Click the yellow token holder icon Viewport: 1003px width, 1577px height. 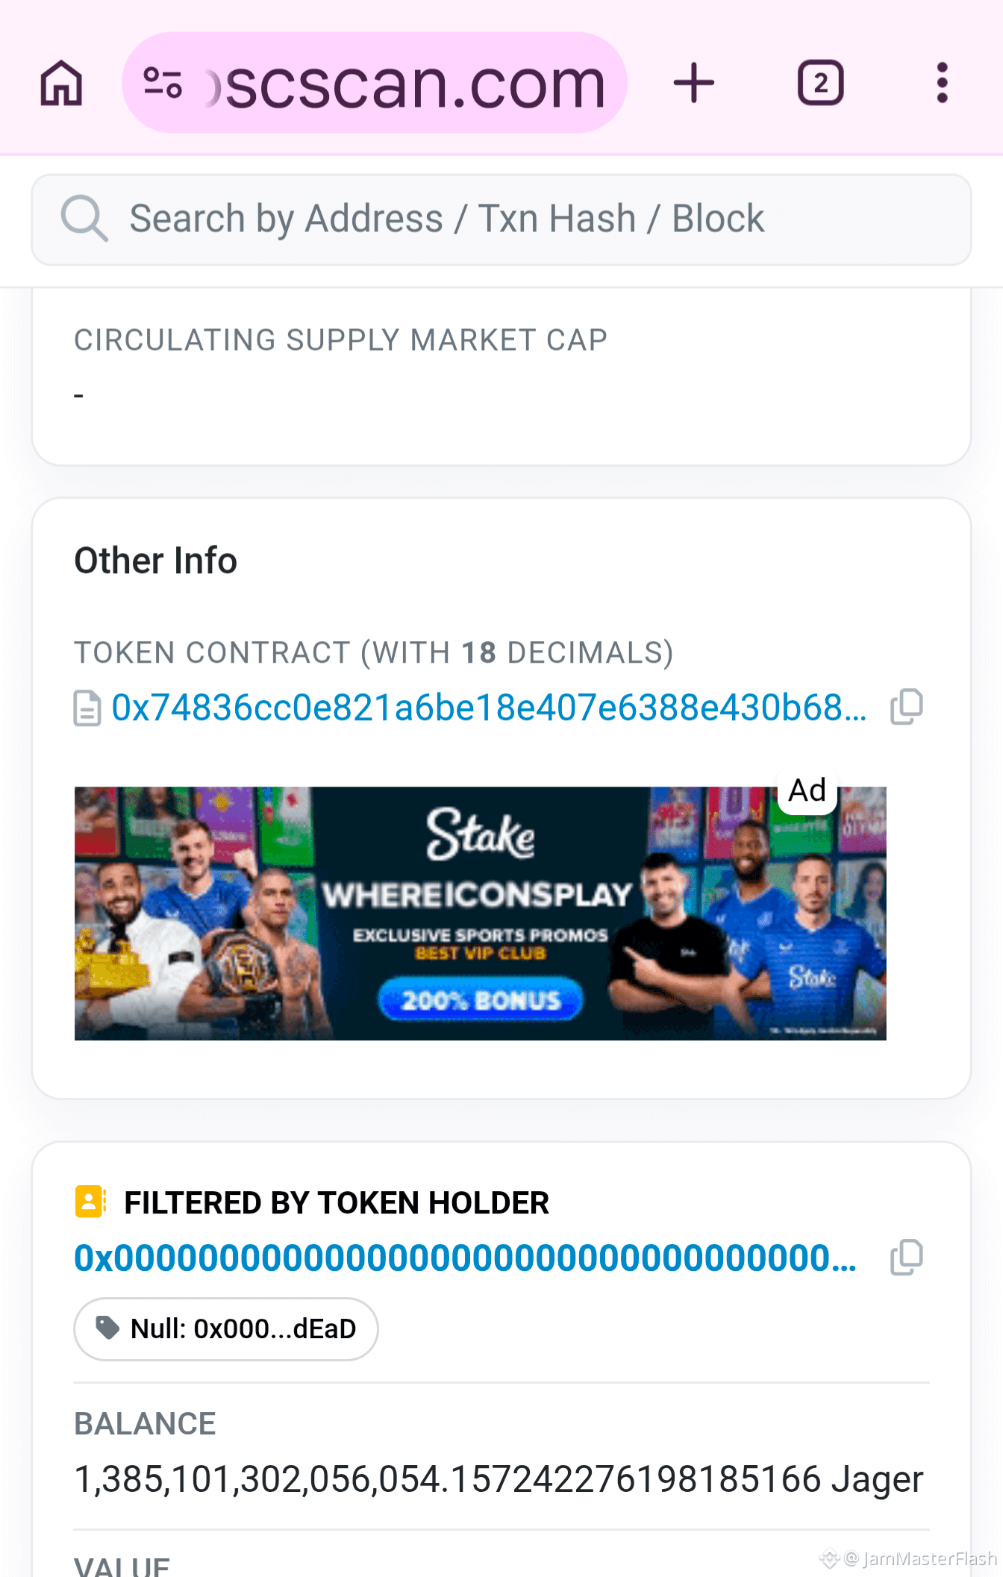pos(90,1202)
